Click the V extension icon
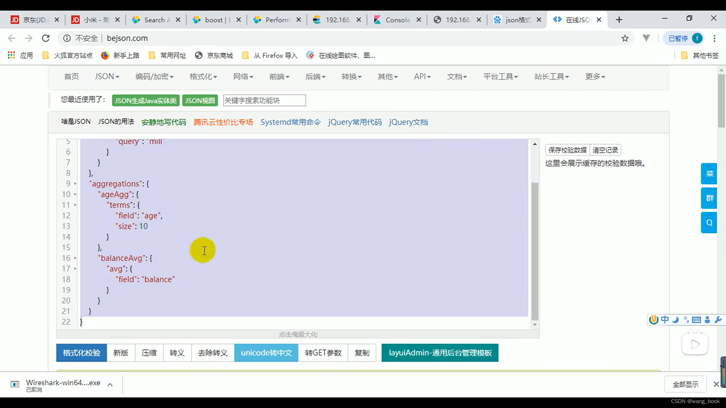Screen dimensions: 726x408 click(646, 38)
